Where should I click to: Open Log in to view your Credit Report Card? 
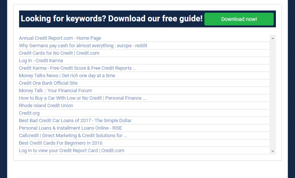[72, 151]
